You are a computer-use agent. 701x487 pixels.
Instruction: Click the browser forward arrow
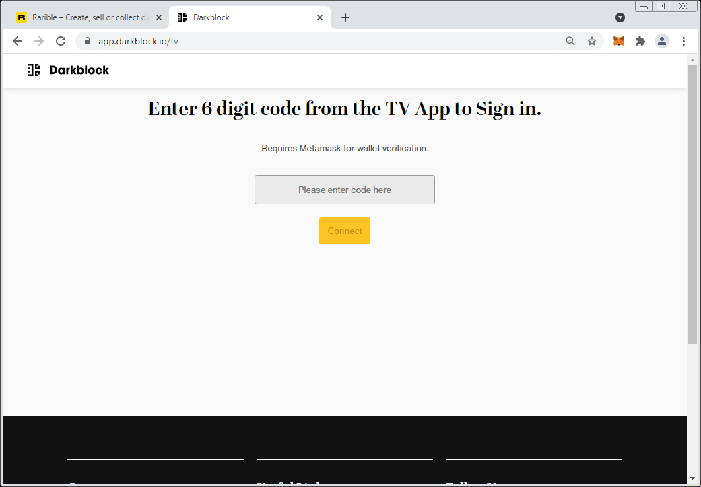pos(39,41)
